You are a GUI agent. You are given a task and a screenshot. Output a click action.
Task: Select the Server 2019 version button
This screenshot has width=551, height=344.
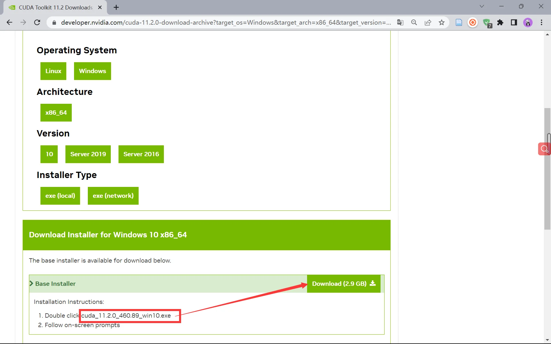[x=88, y=154]
